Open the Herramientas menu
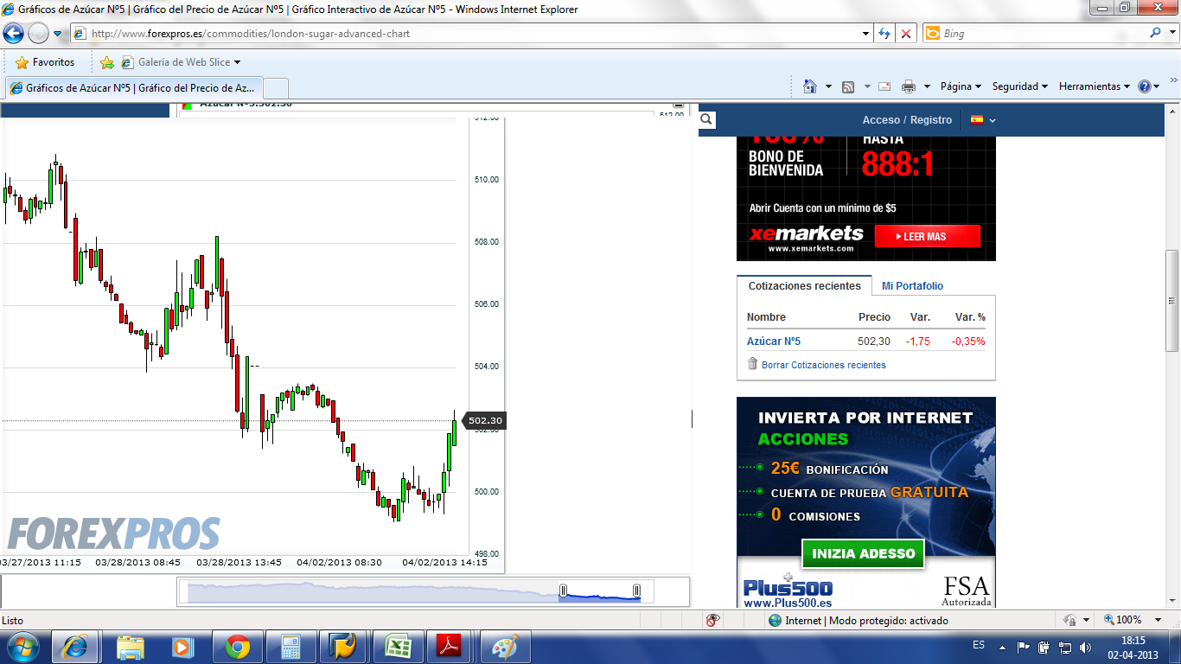The height and width of the screenshot is (664, 1181). coord(1095,86)
